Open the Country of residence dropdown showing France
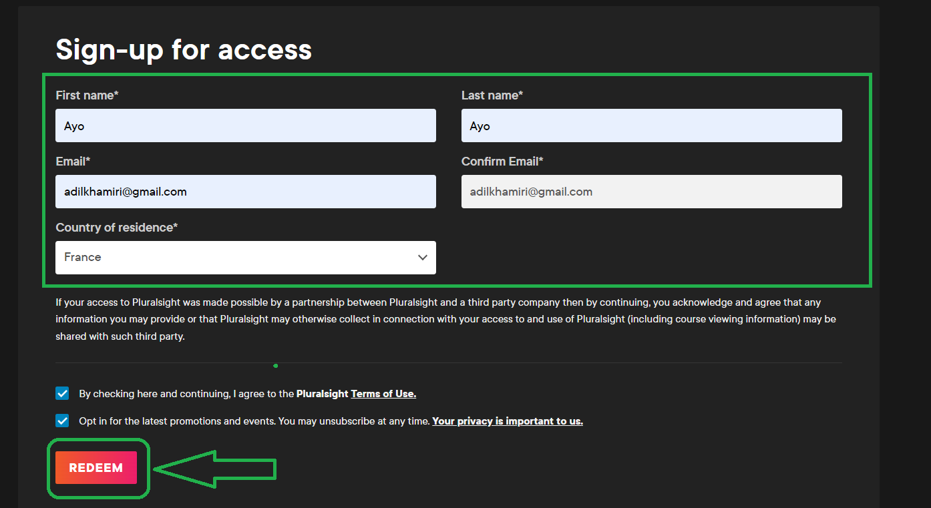This screenshot has width=931, height=508. coord(246,258)
